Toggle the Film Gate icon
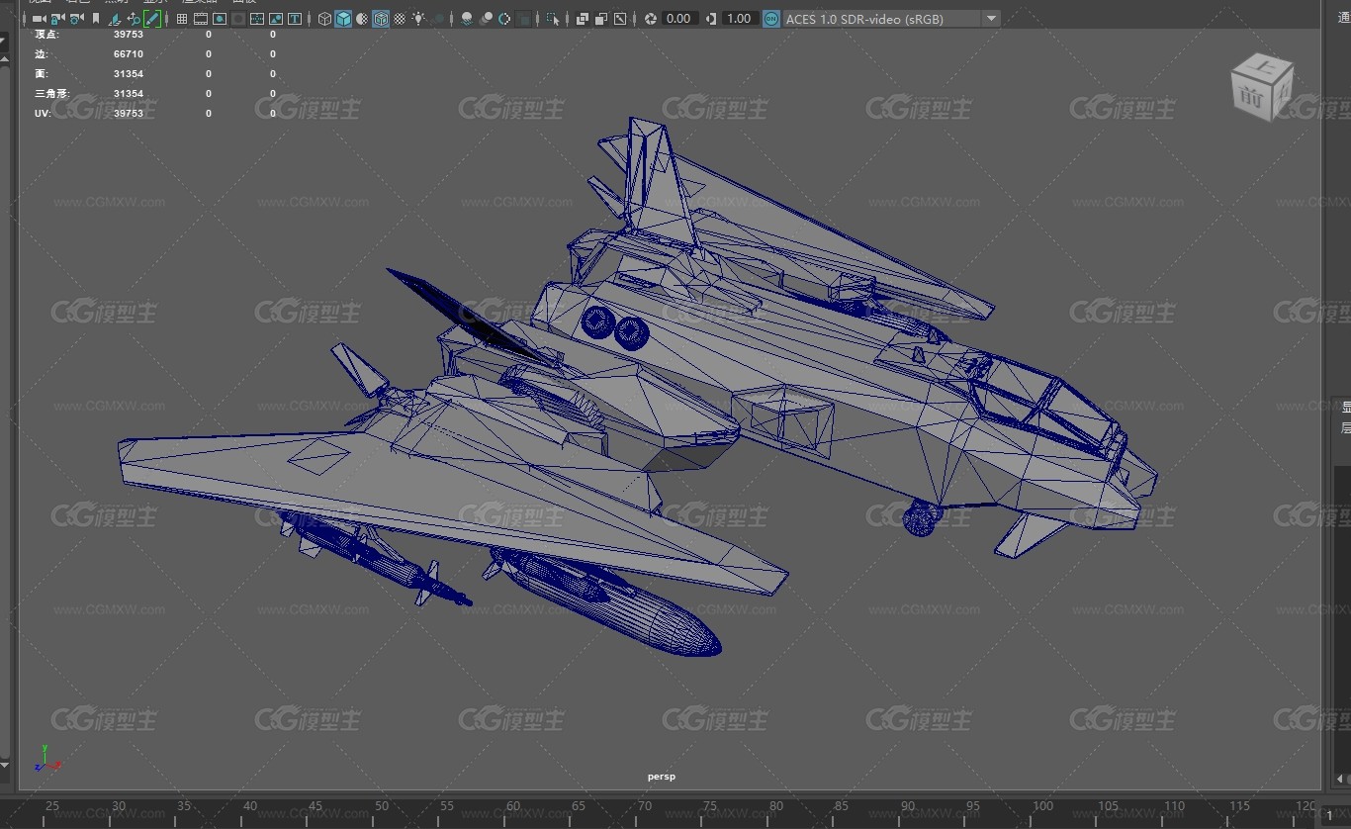This screenshot has height=829, width=1351. coord(201,19)
